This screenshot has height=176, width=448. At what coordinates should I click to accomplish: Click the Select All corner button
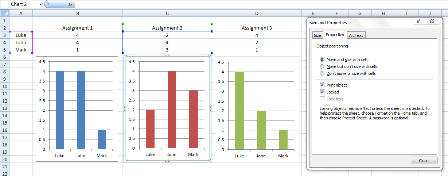click(x=4, y=13)
